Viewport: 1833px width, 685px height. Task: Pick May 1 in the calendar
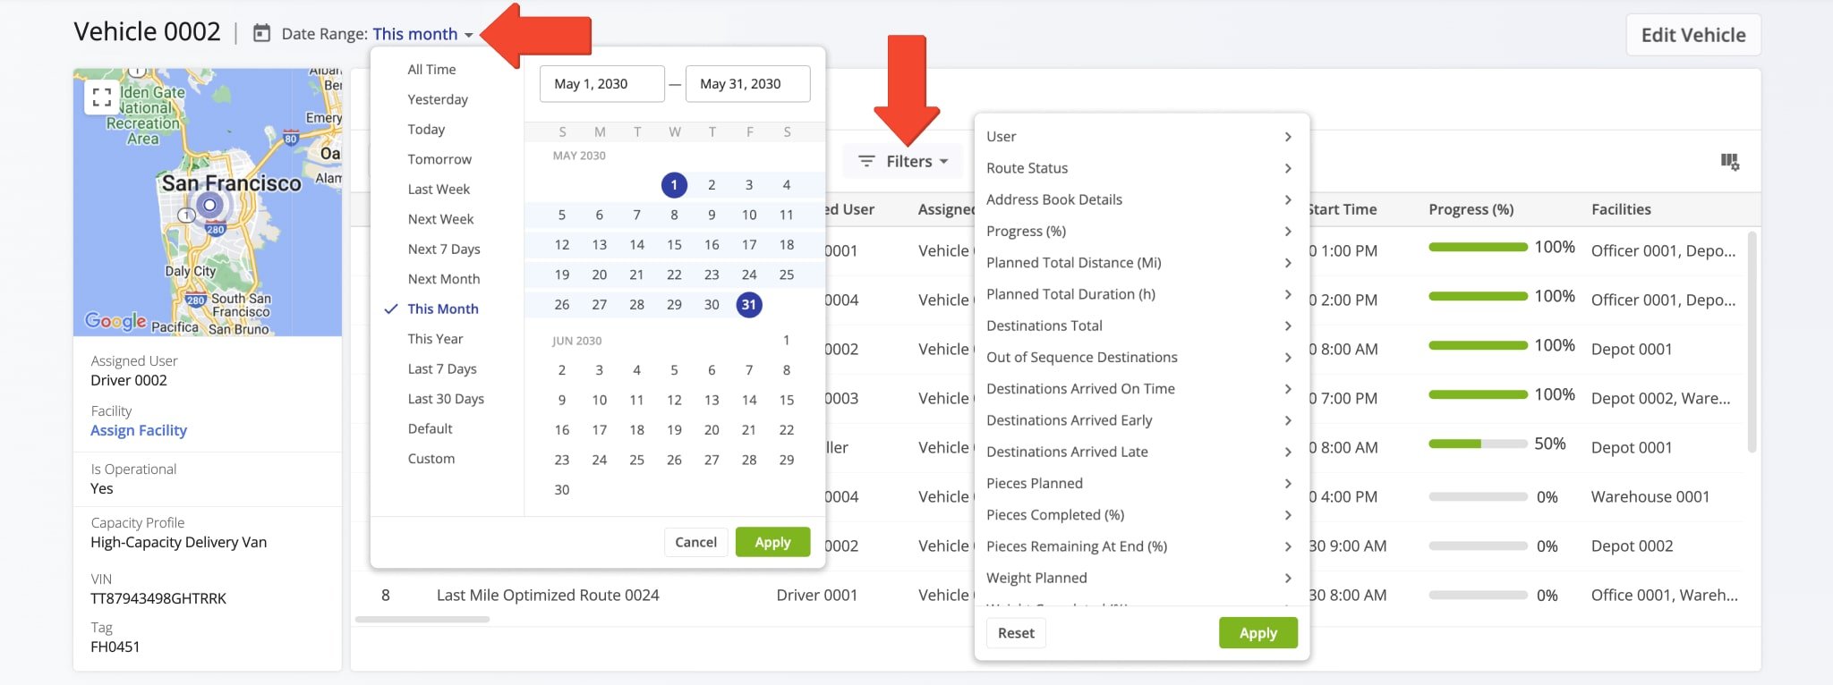point(674,185)
